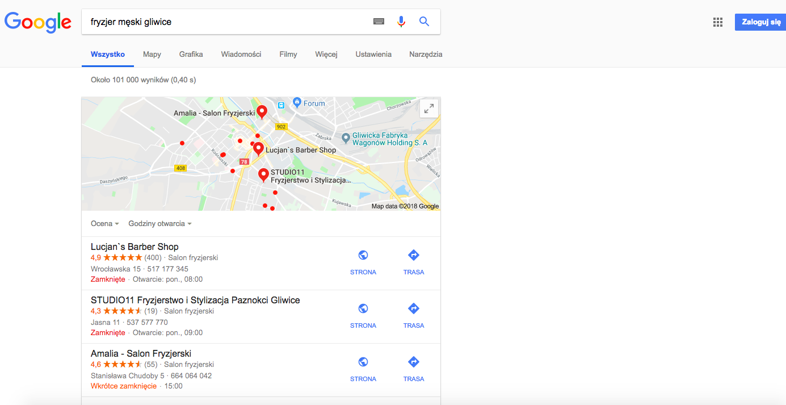Open STUDIO11 Fryzjerstwo i Stylizacja Paznokci listing
786x405 pixels.
195,300
